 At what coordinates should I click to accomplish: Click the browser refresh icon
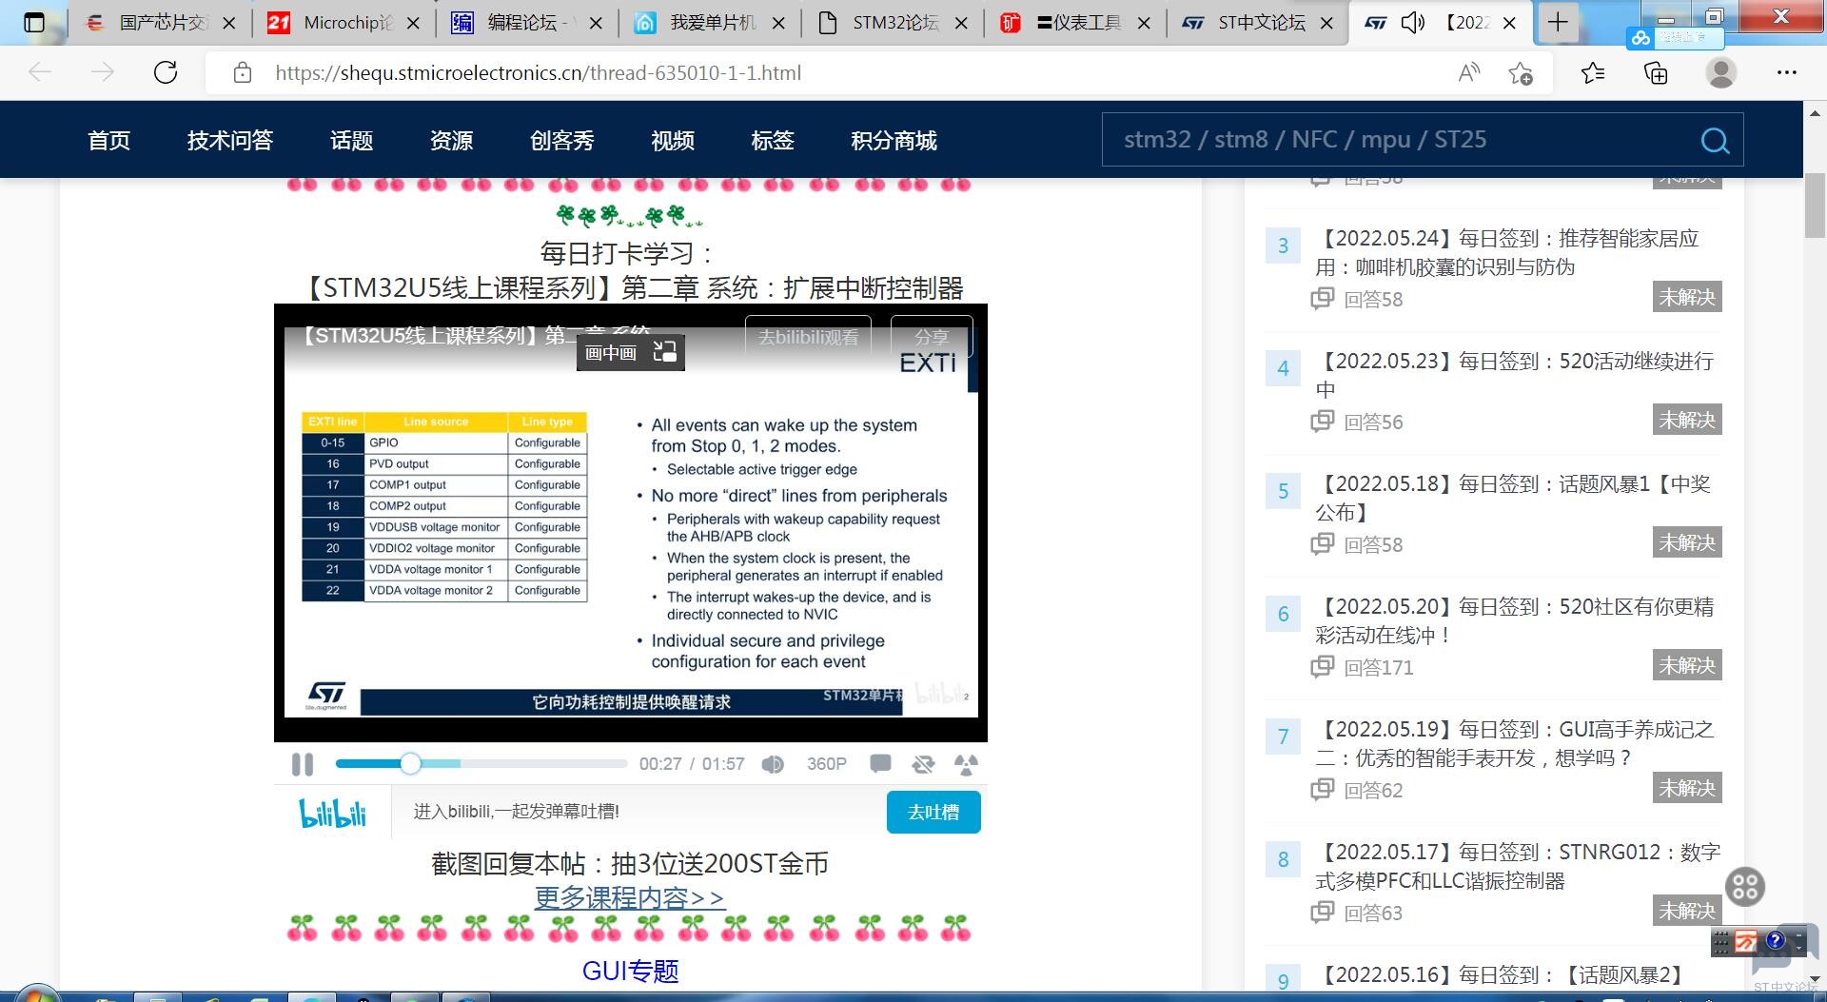coord(166,72)
